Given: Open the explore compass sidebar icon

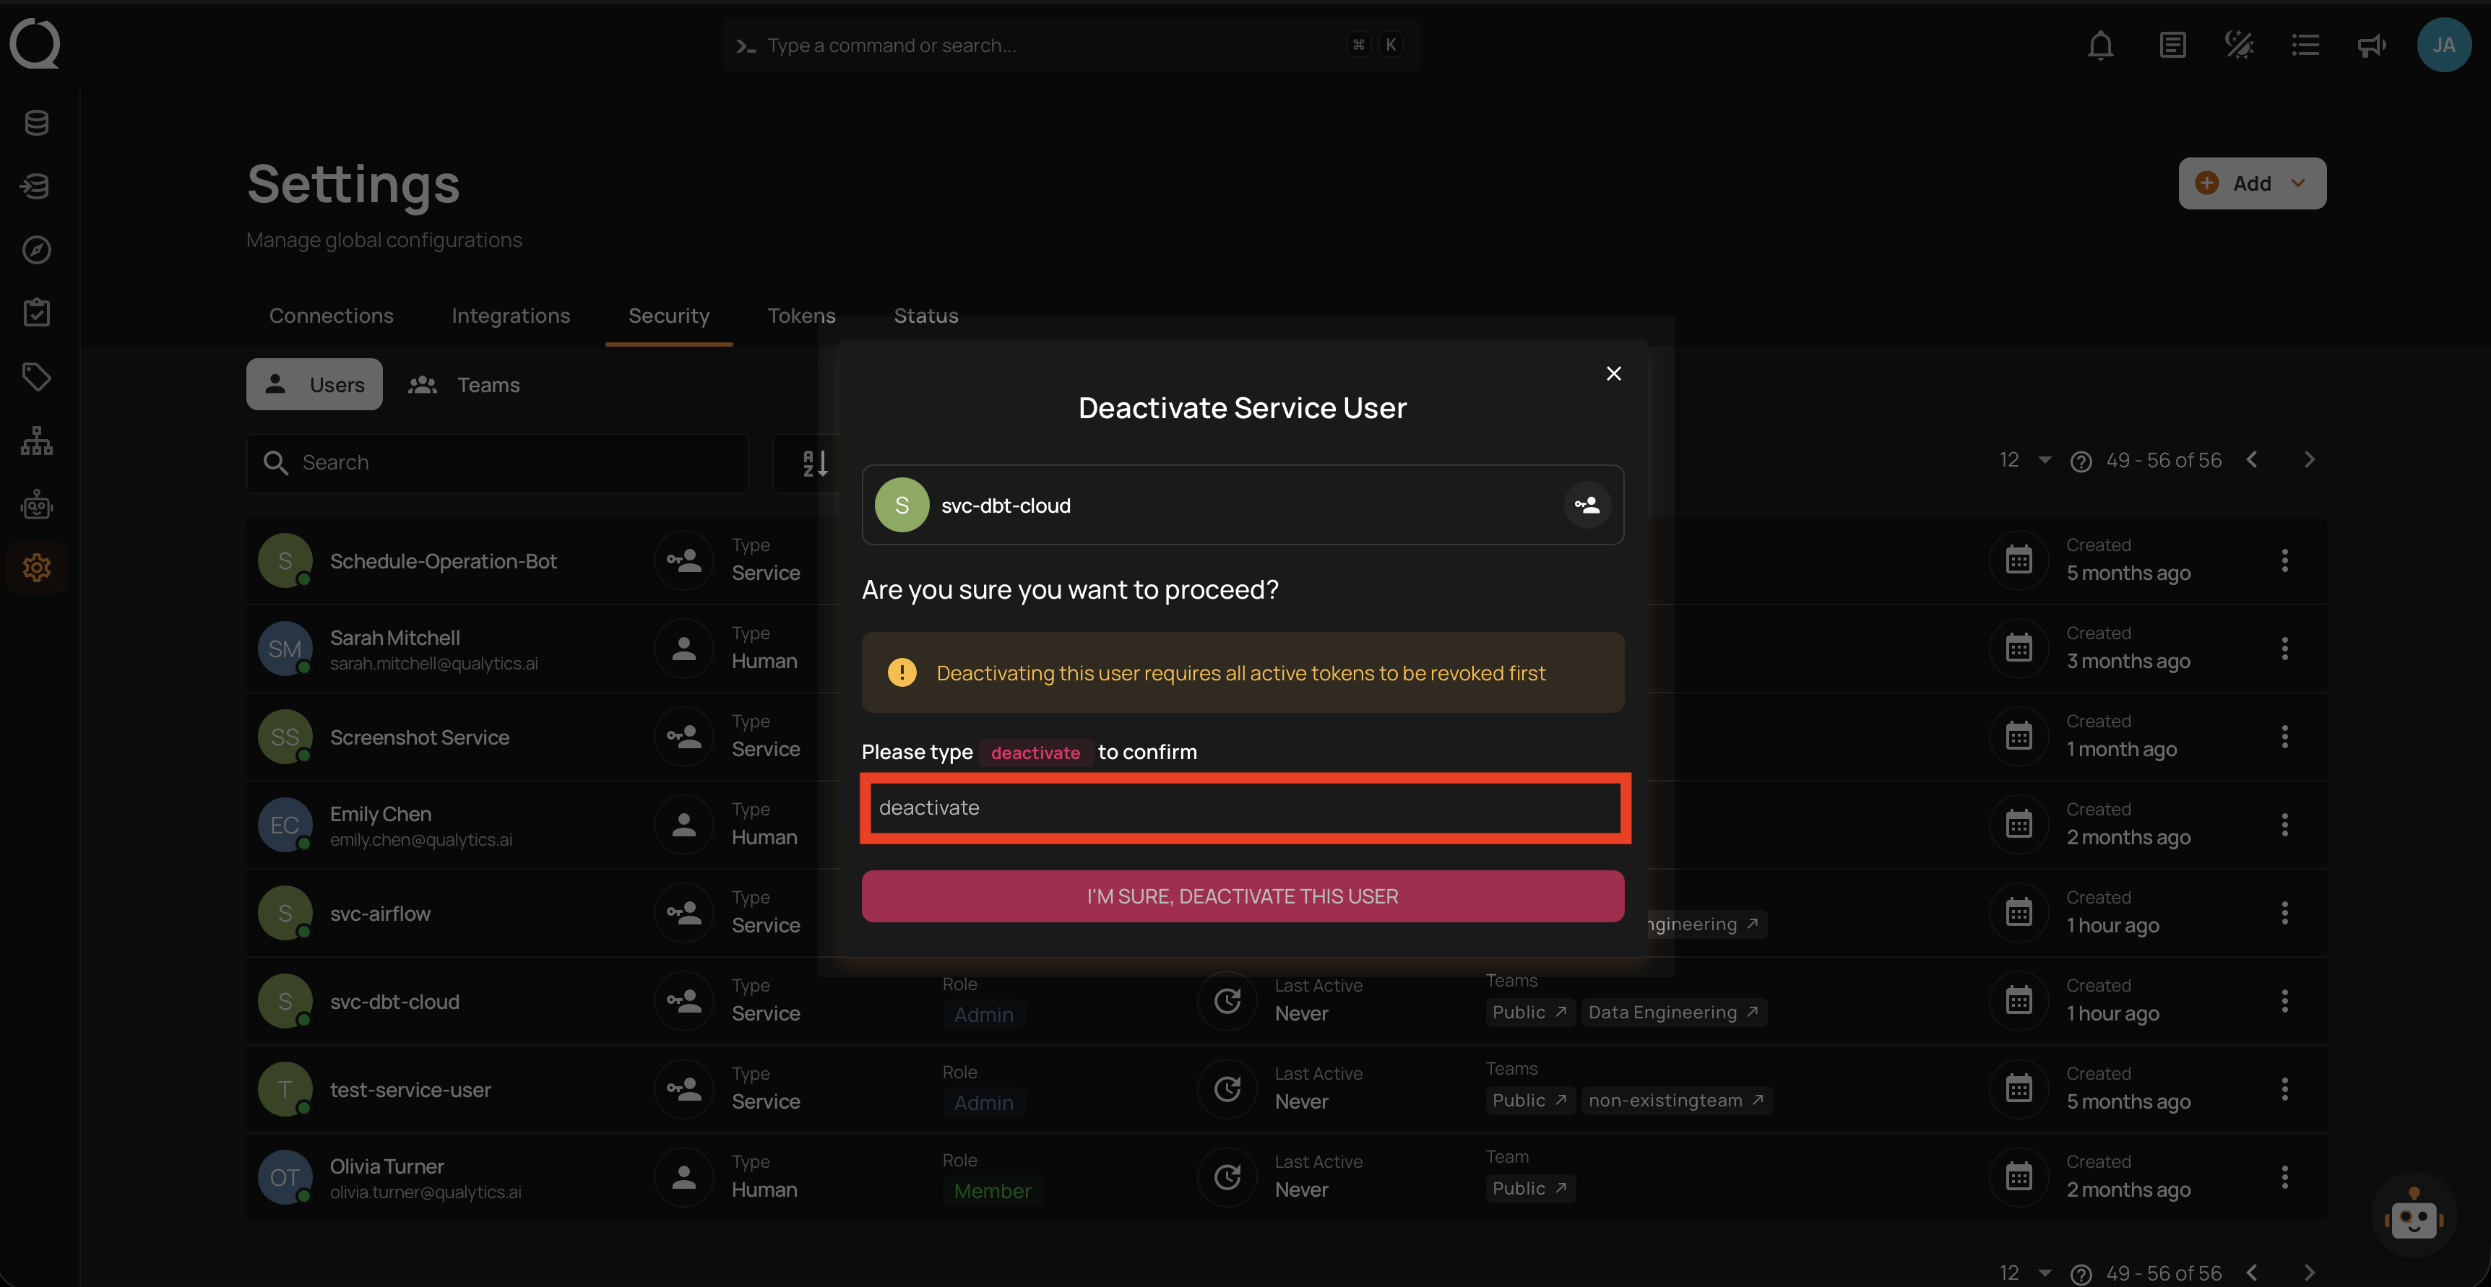Looking at the screenshot, I should [x=37, y=249].
